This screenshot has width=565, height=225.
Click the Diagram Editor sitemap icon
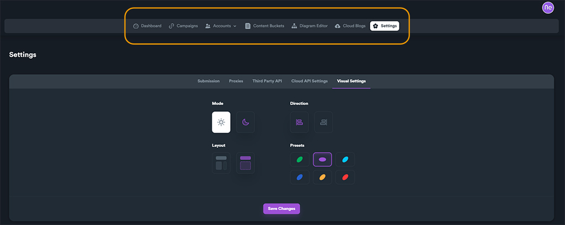point(294,26)
